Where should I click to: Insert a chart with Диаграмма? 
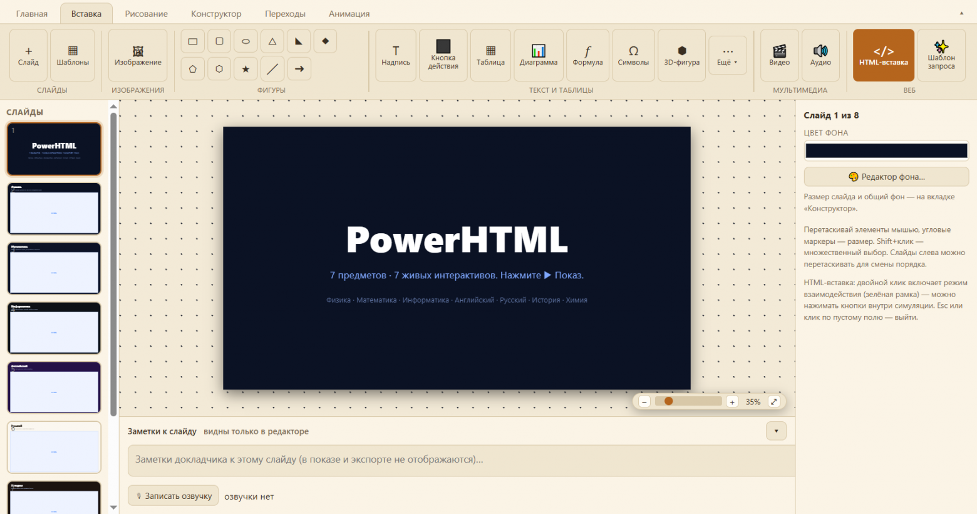[539, 55]
